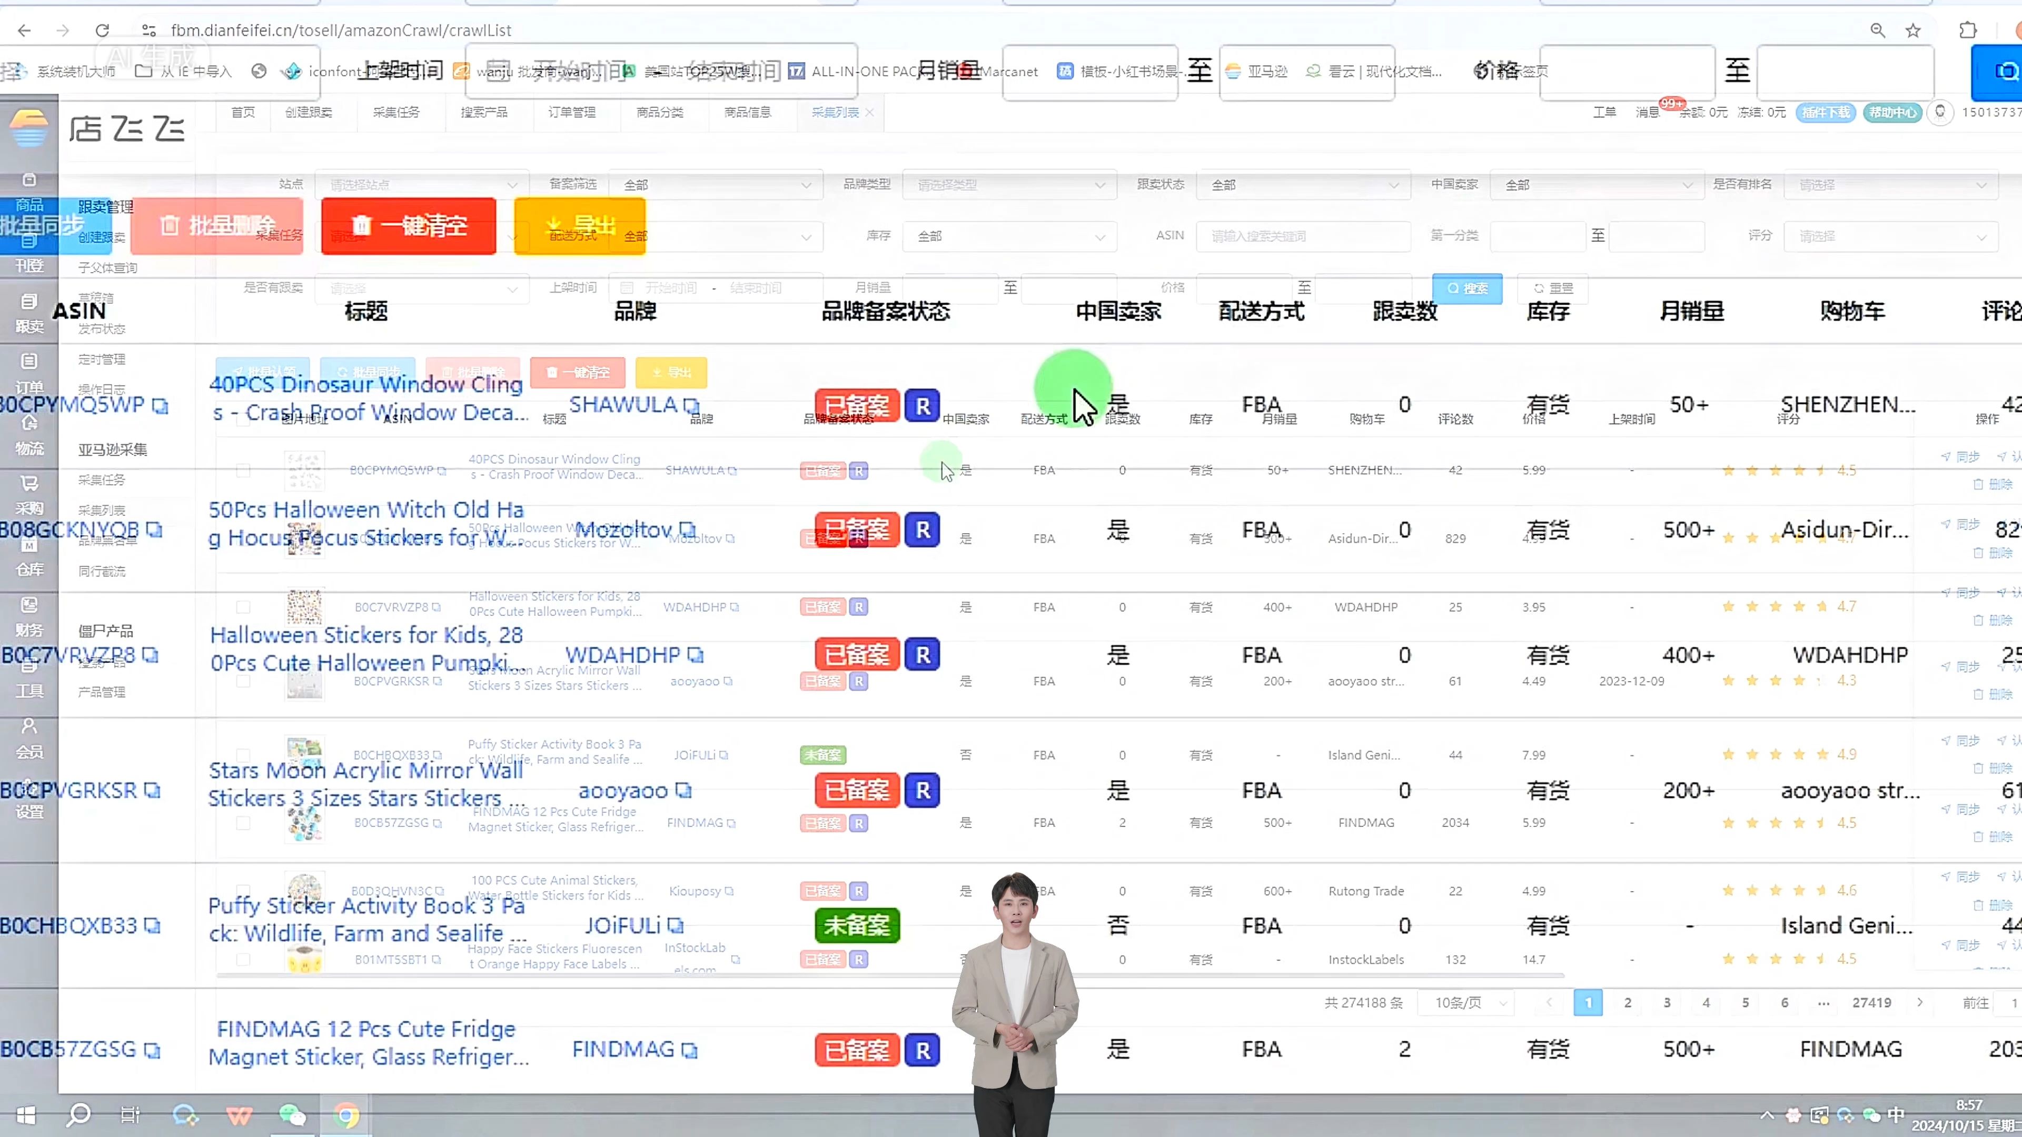Click the next page arrow in pagination
This screenshot has height=1137, width=2022.
pos(1920,1003)
